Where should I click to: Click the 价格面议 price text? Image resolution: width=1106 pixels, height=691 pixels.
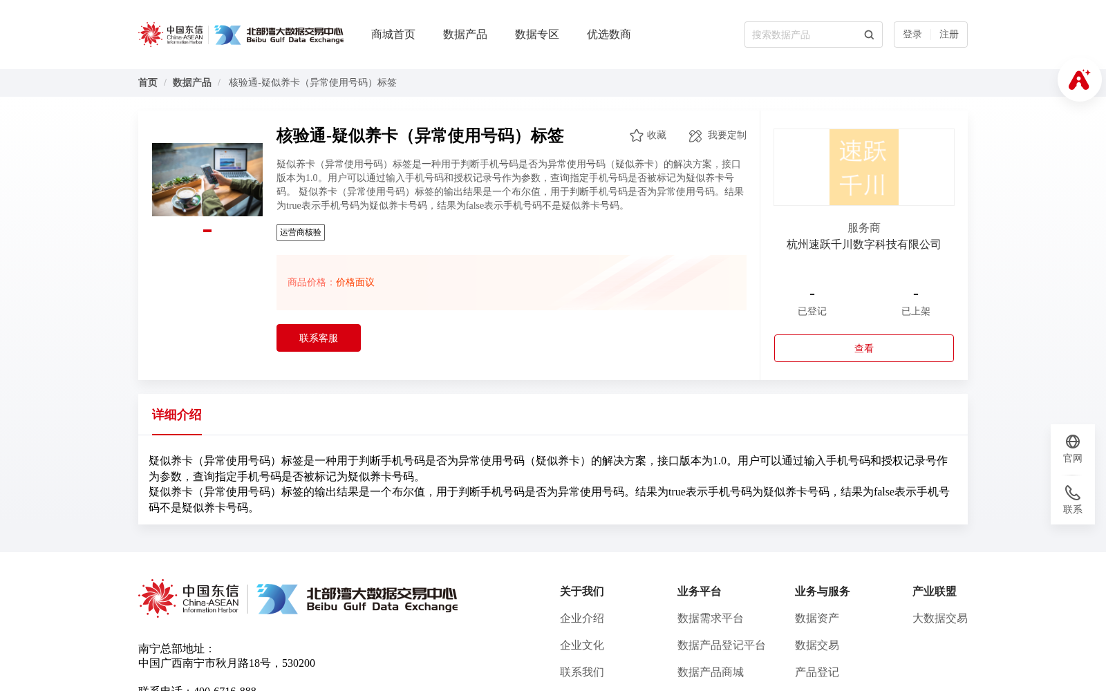[355, 283]
